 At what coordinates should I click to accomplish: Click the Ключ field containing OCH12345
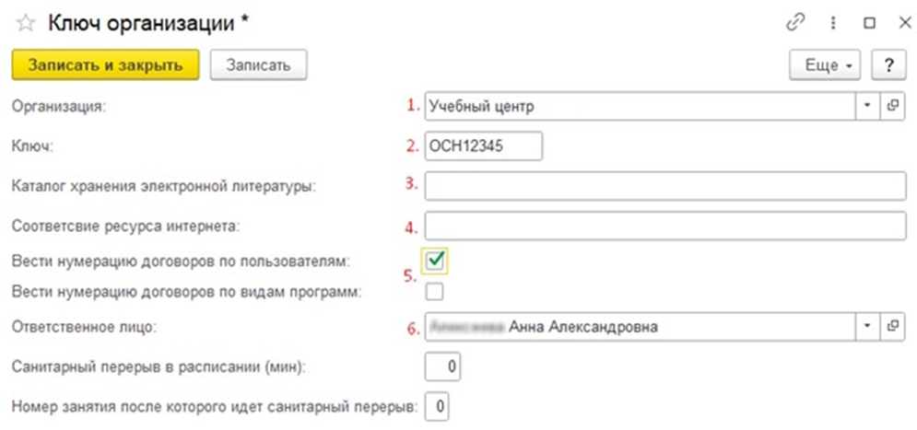483,145
